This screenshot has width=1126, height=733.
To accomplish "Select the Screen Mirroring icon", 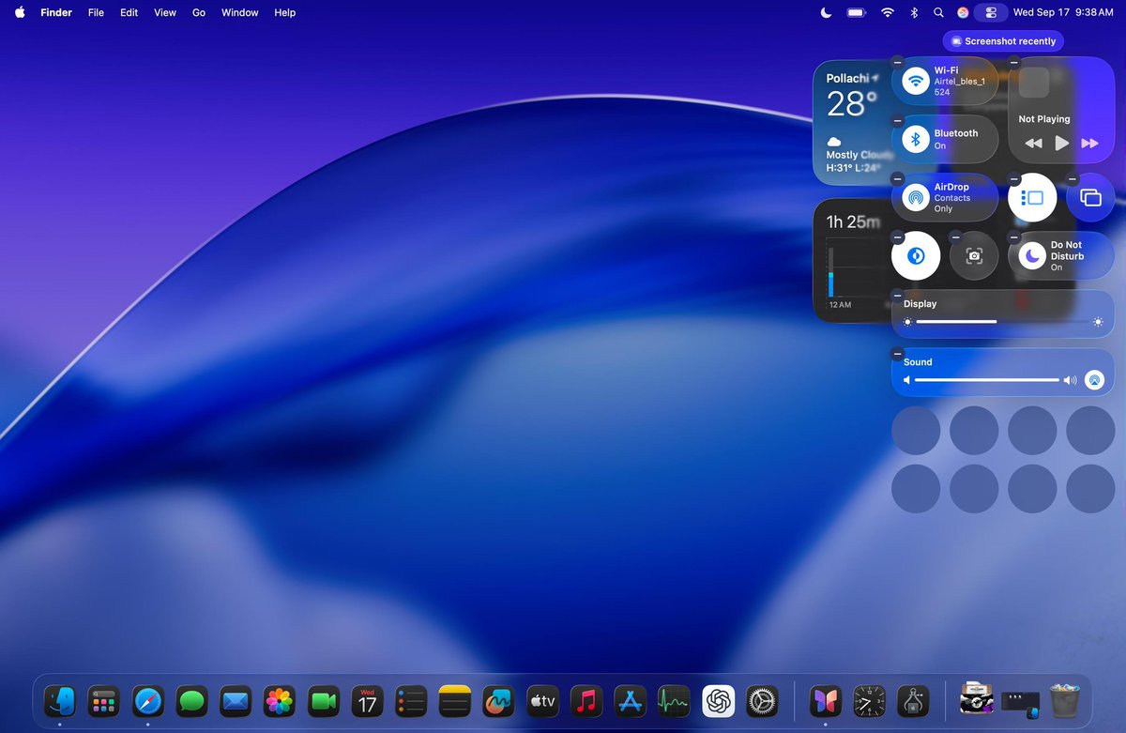I will [1090, 197].
